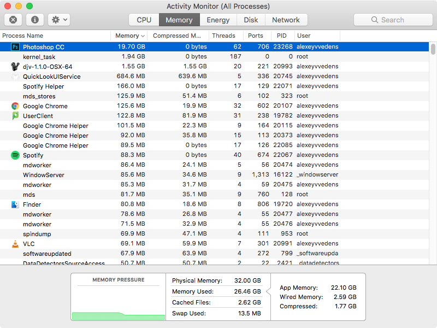Screen dimensions: 437x328
Task: Select mdworker with PID 20477
Action: [214, 214]
